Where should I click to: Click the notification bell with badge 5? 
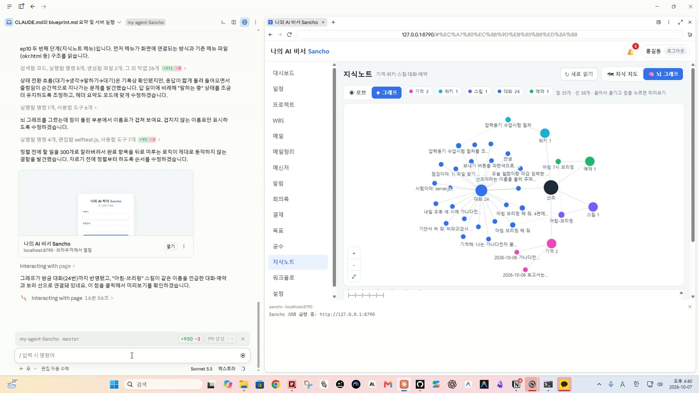tap(631, 52)
